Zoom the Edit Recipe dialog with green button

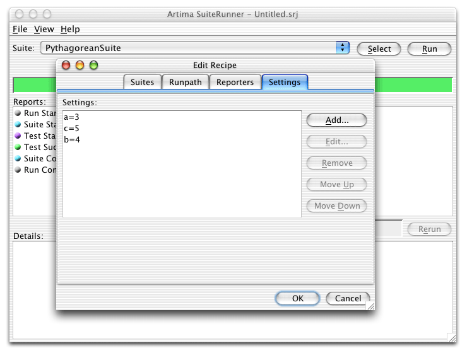(94, 65)
